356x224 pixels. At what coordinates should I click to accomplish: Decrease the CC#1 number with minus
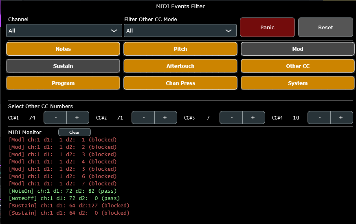[55, 117]
